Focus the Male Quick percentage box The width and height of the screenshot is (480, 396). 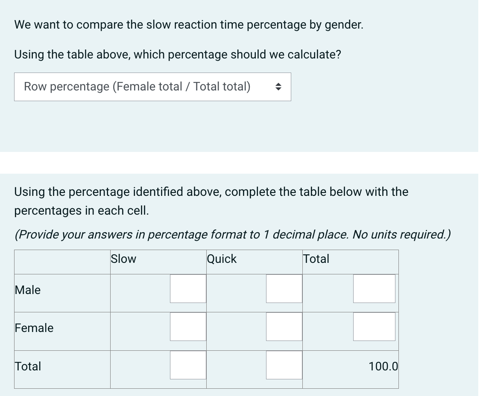tap(284, 289)
